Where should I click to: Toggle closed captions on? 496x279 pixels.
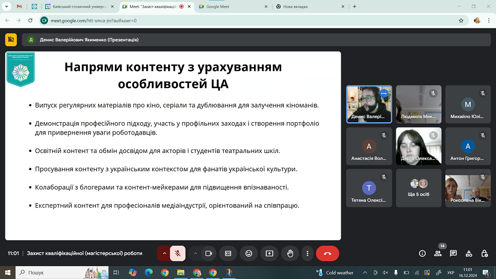pos(228,253)
